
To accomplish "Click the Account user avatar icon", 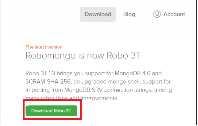I will 157,14.
